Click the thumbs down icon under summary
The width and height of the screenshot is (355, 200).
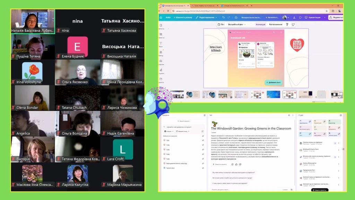click(240, 164)
